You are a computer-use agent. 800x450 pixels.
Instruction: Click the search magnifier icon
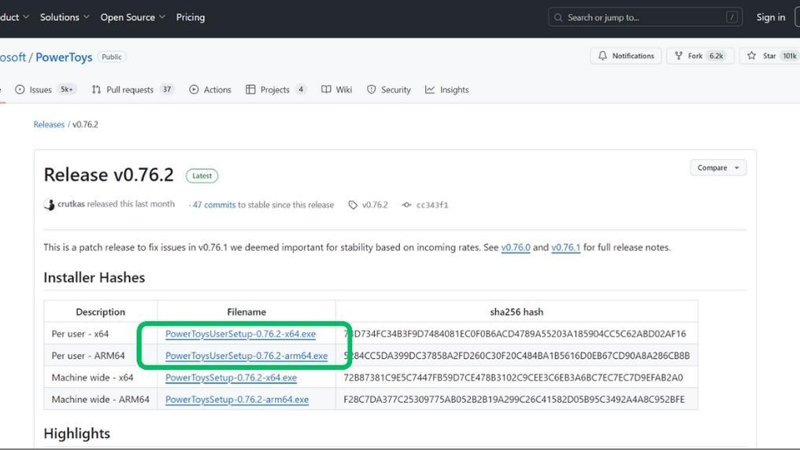pyautogui.click(x=558, y=17)
